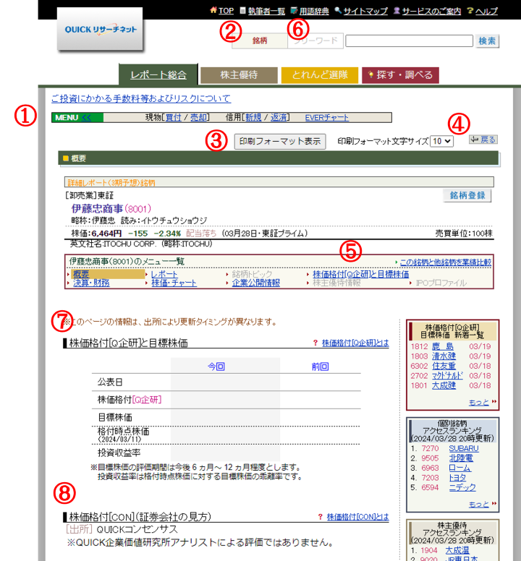The width and height of the screenshot is (521, 561).
Task: Open the TOP home link
Action: 226,11
